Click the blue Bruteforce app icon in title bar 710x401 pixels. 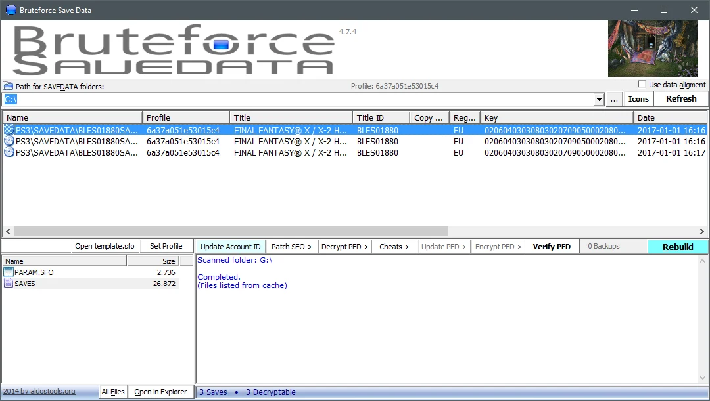11,10
